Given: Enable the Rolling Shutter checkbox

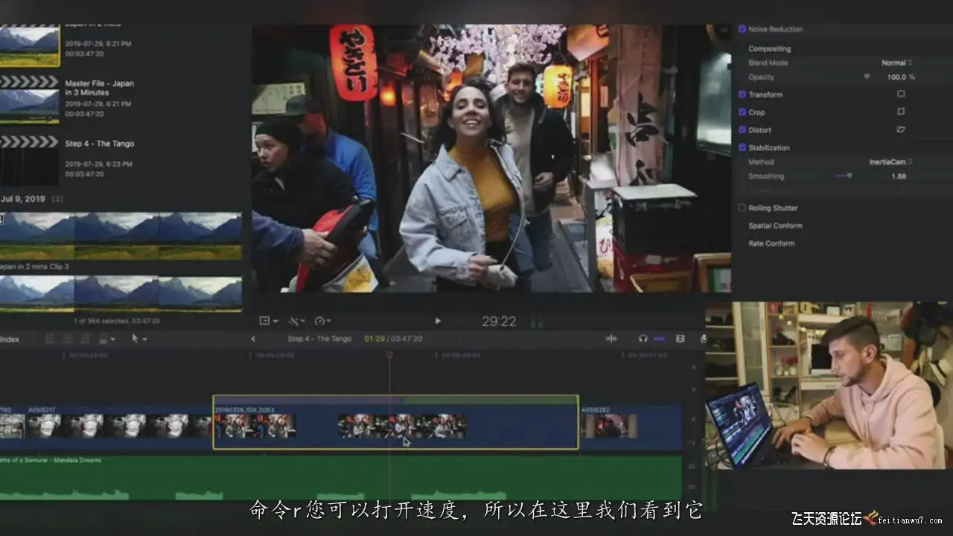Looking at the screenshot, I should pyautogui.click(x=742, y=208).
